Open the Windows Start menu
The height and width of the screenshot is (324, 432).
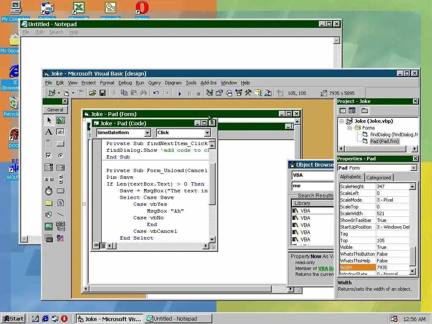[13, 319]
